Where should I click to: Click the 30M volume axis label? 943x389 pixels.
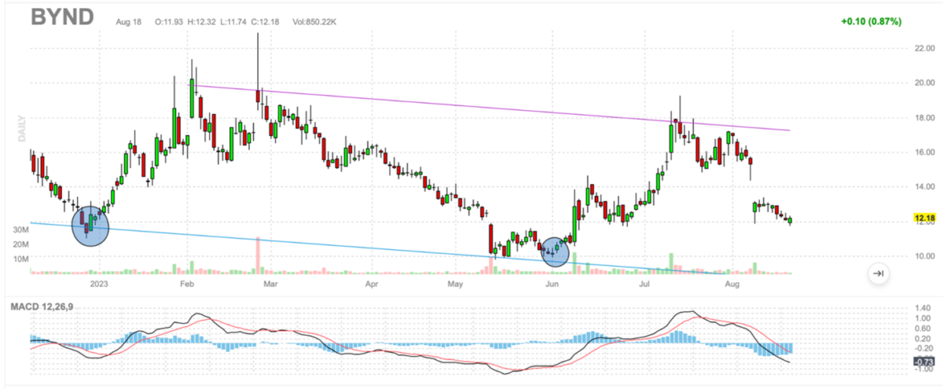[20, 229]
